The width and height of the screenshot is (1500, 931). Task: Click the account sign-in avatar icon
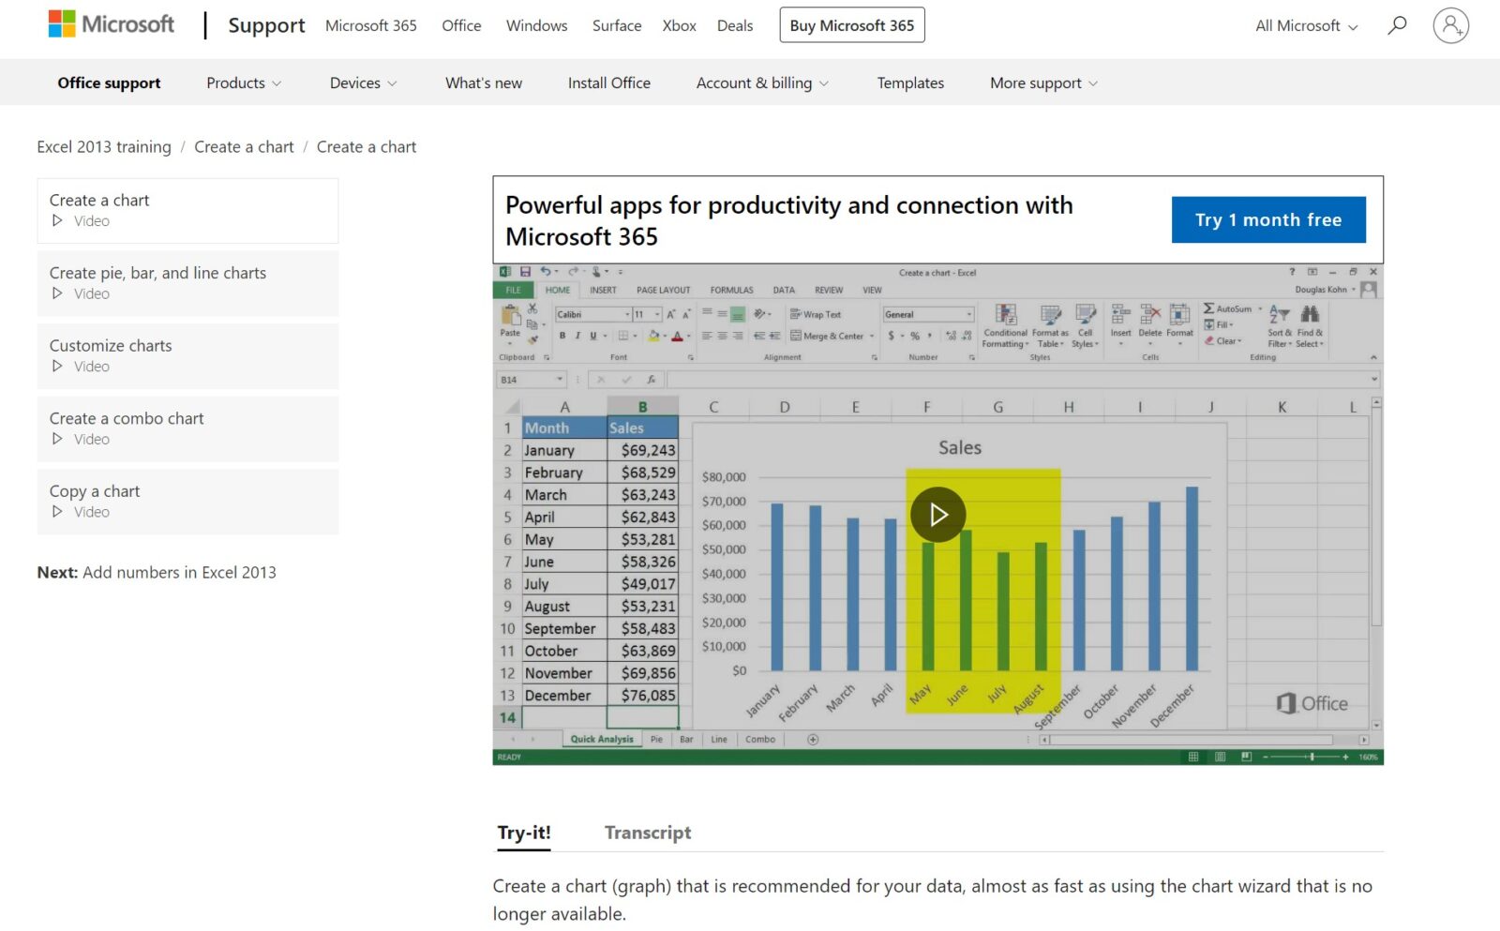[1450, 25]
